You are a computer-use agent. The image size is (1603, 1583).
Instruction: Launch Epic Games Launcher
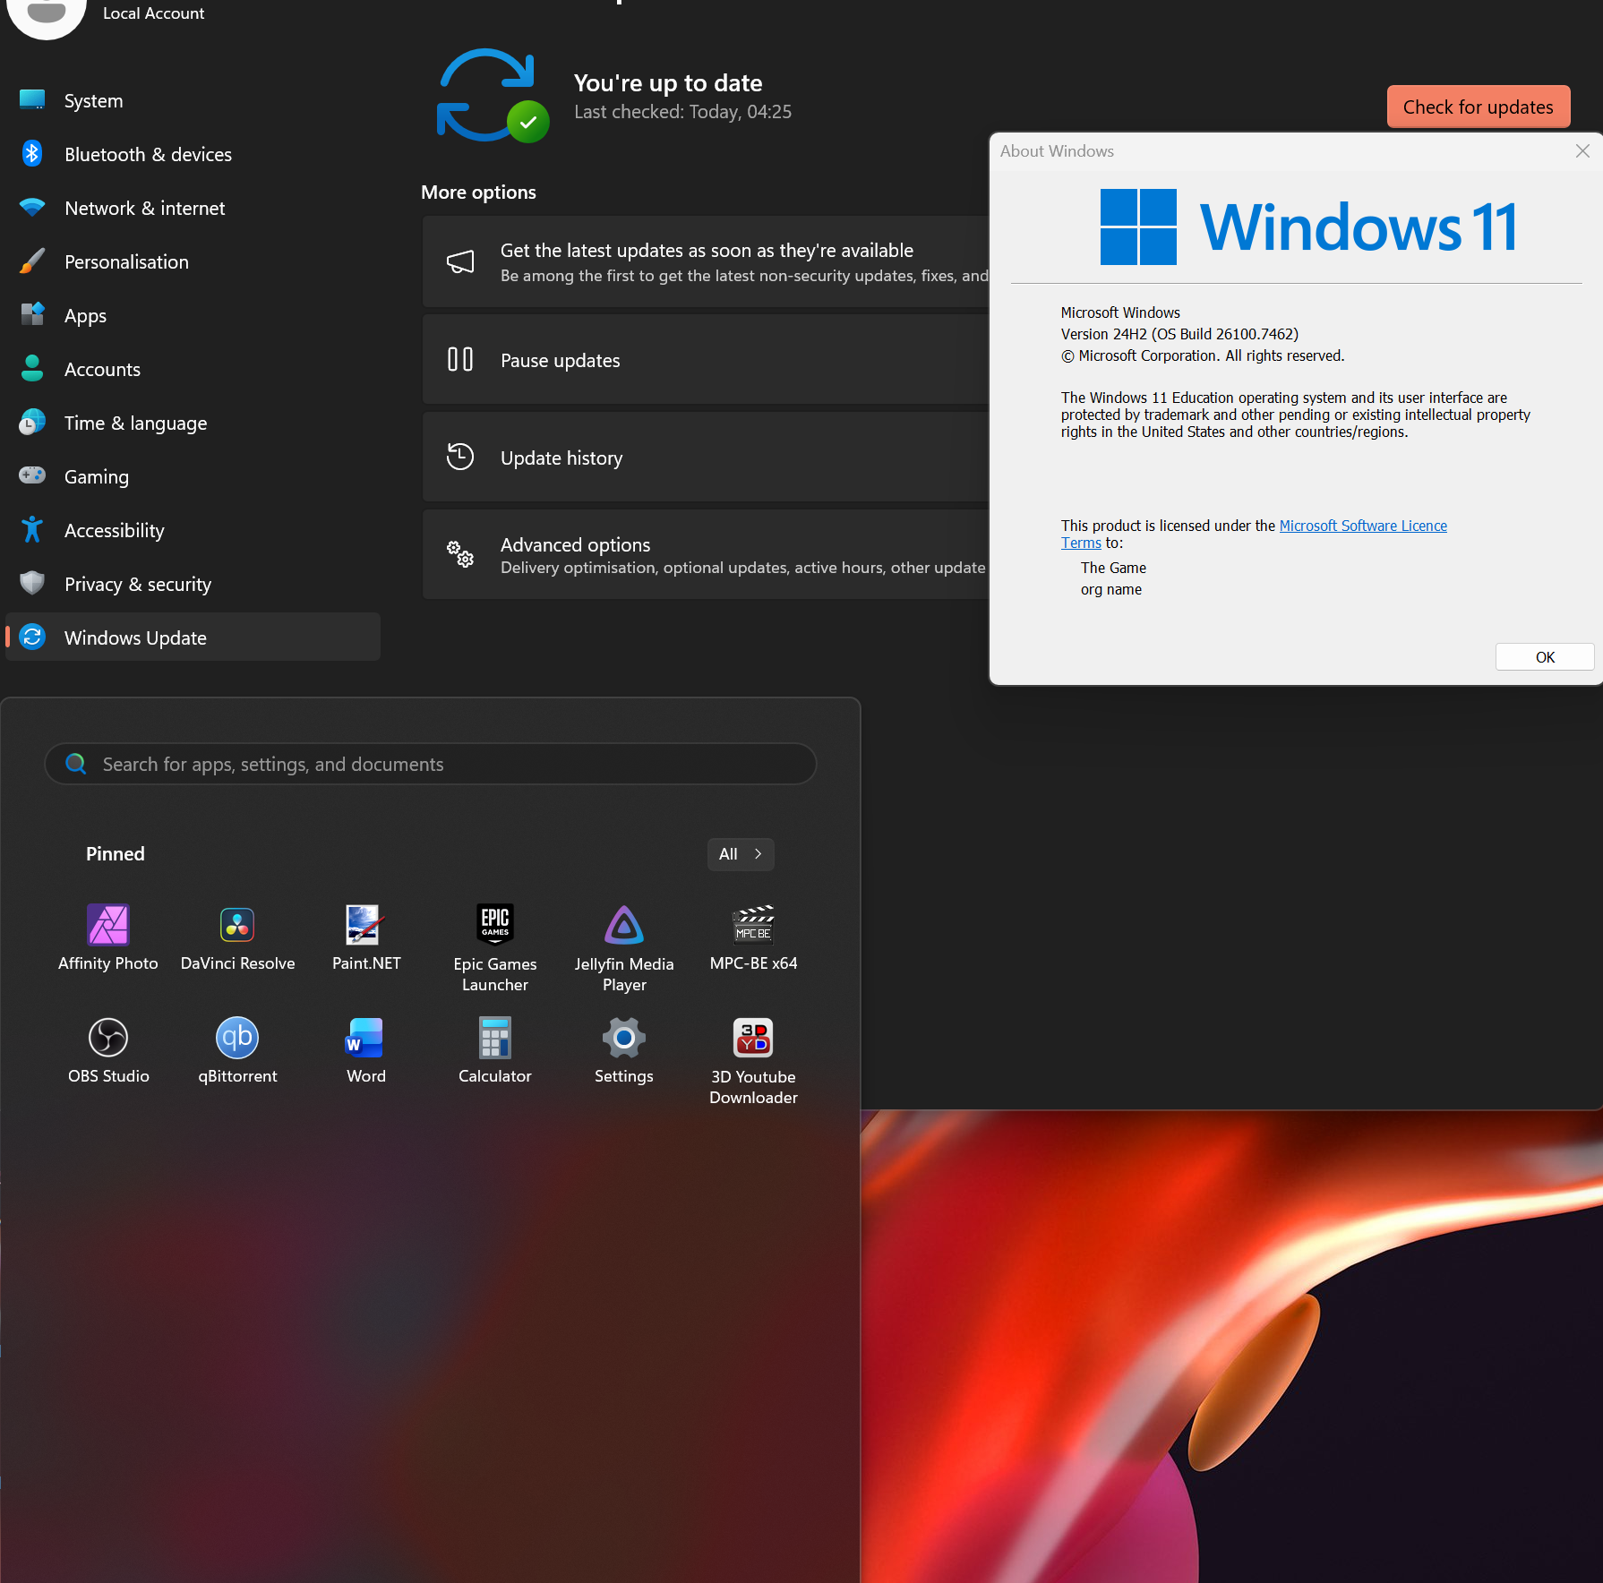coord(495,948)
